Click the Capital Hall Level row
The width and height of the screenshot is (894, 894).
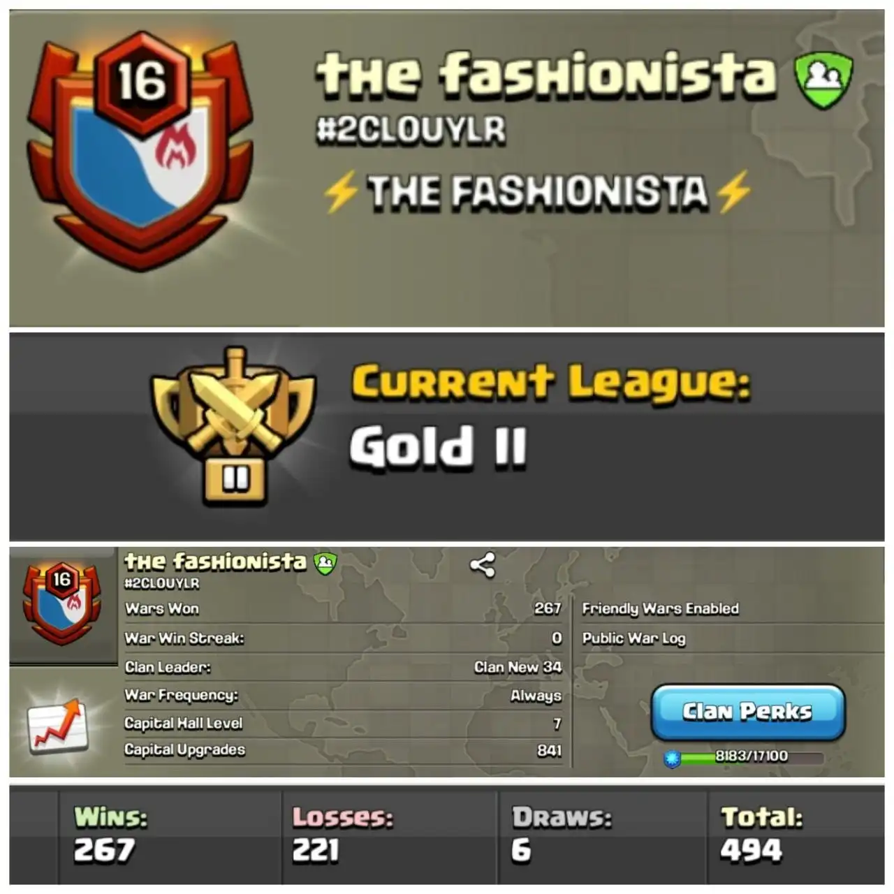point(343,724)
